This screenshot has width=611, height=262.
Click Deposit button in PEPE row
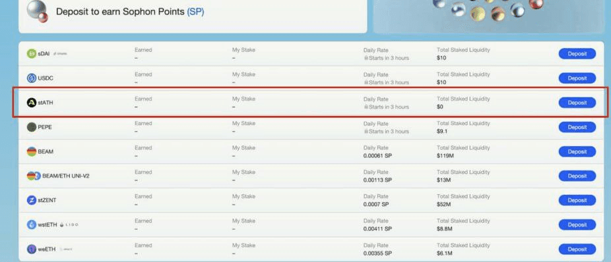577,127
